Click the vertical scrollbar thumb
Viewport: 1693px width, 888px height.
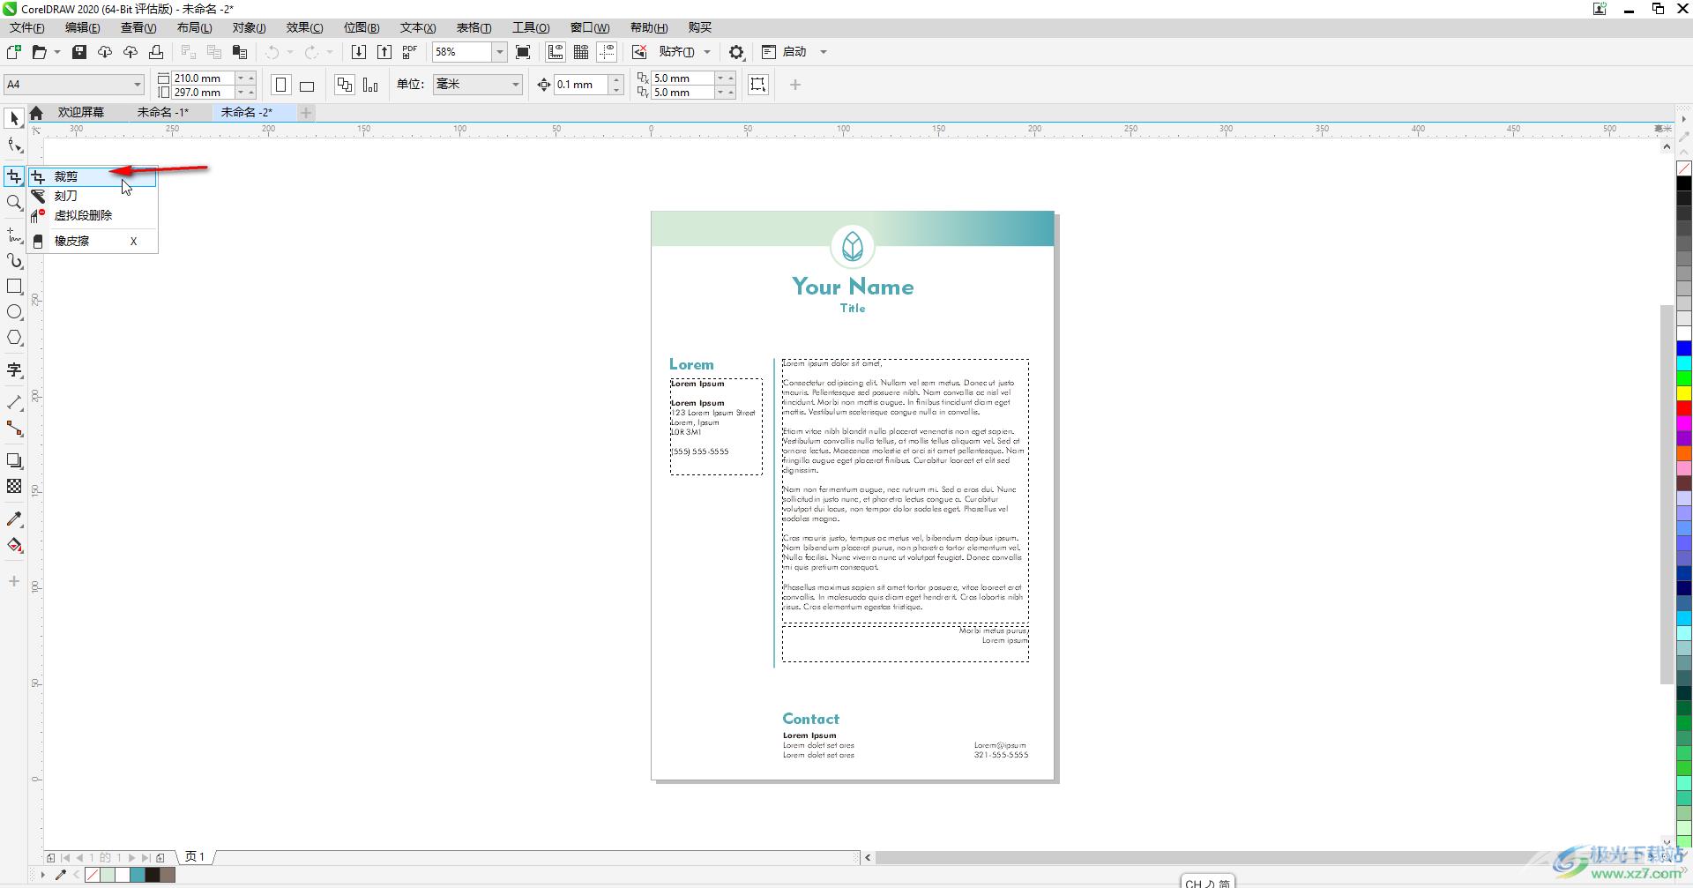pos(1666,494)
